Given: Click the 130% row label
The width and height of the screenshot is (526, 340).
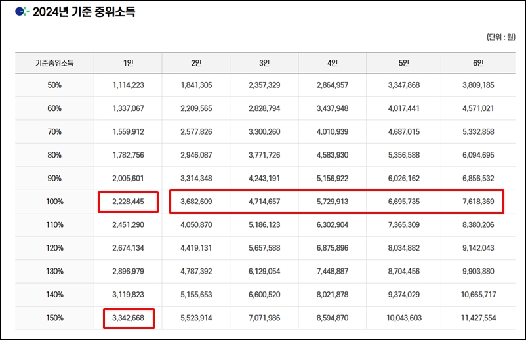Looking at the screenshot, I should point(54,271).
